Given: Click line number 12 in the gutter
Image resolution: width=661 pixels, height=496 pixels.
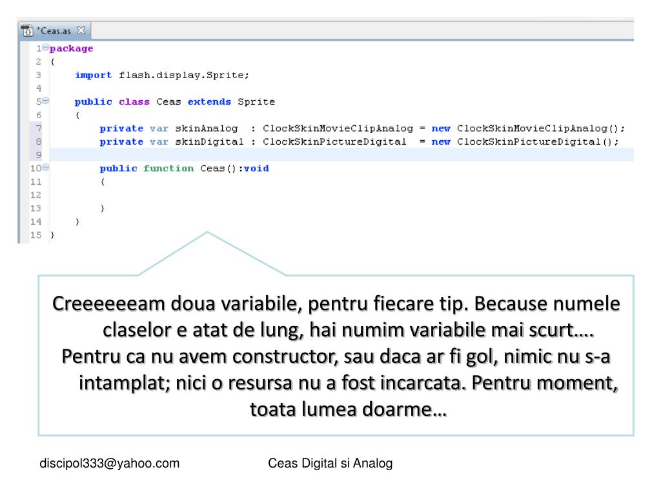Looking at the screenshot, I should tap(36, 195).
